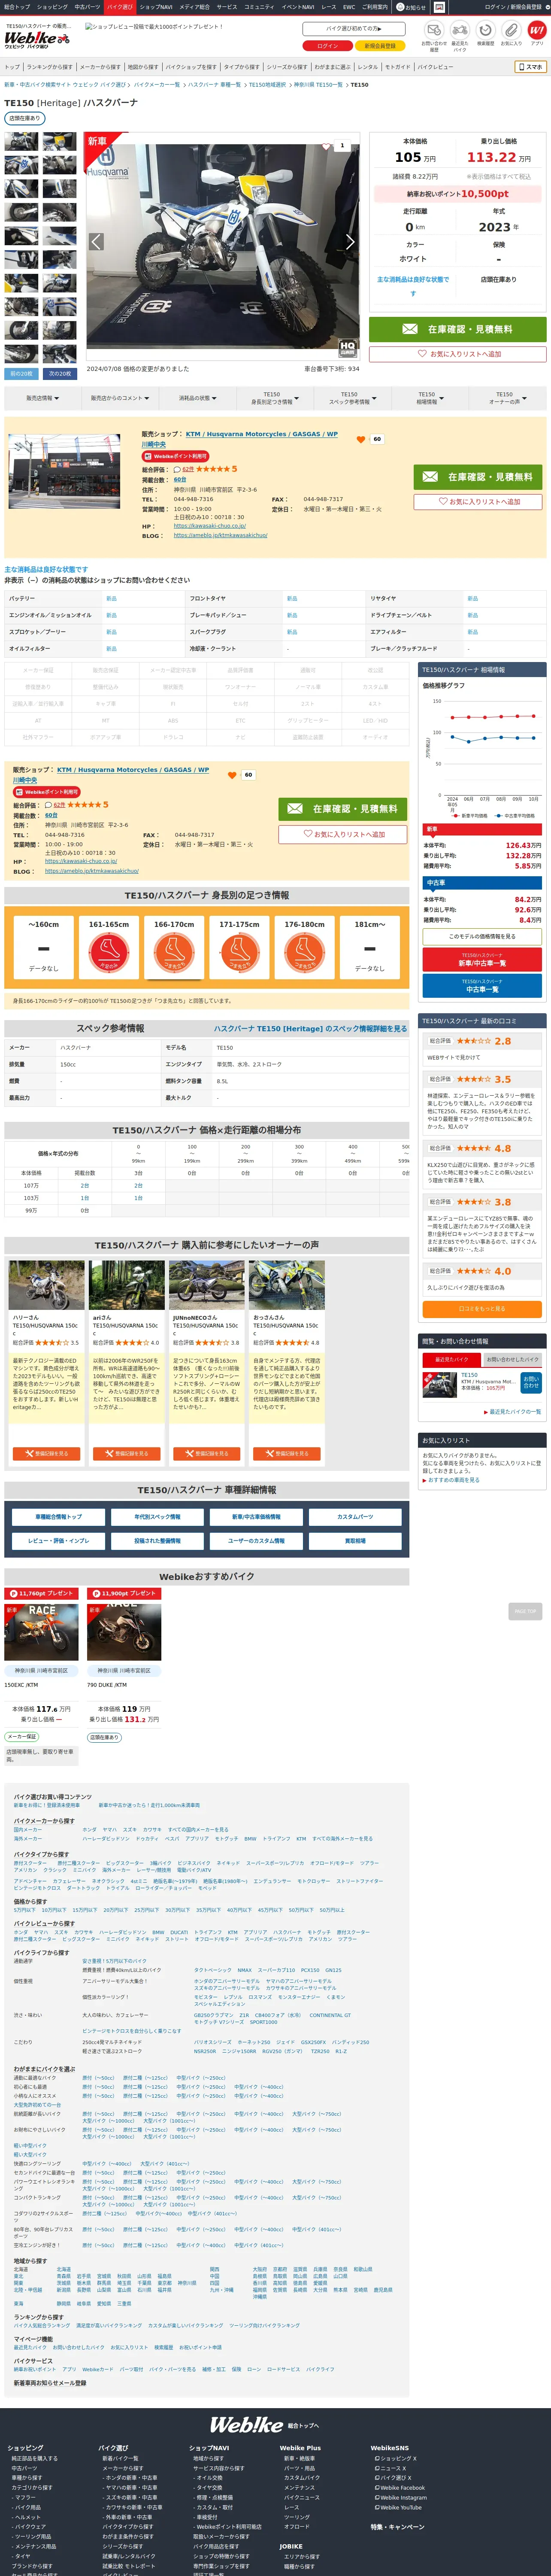Select ショッピング tab in top bar
Viewport: 551px width, 2576px height.
[x=52, y=6]
